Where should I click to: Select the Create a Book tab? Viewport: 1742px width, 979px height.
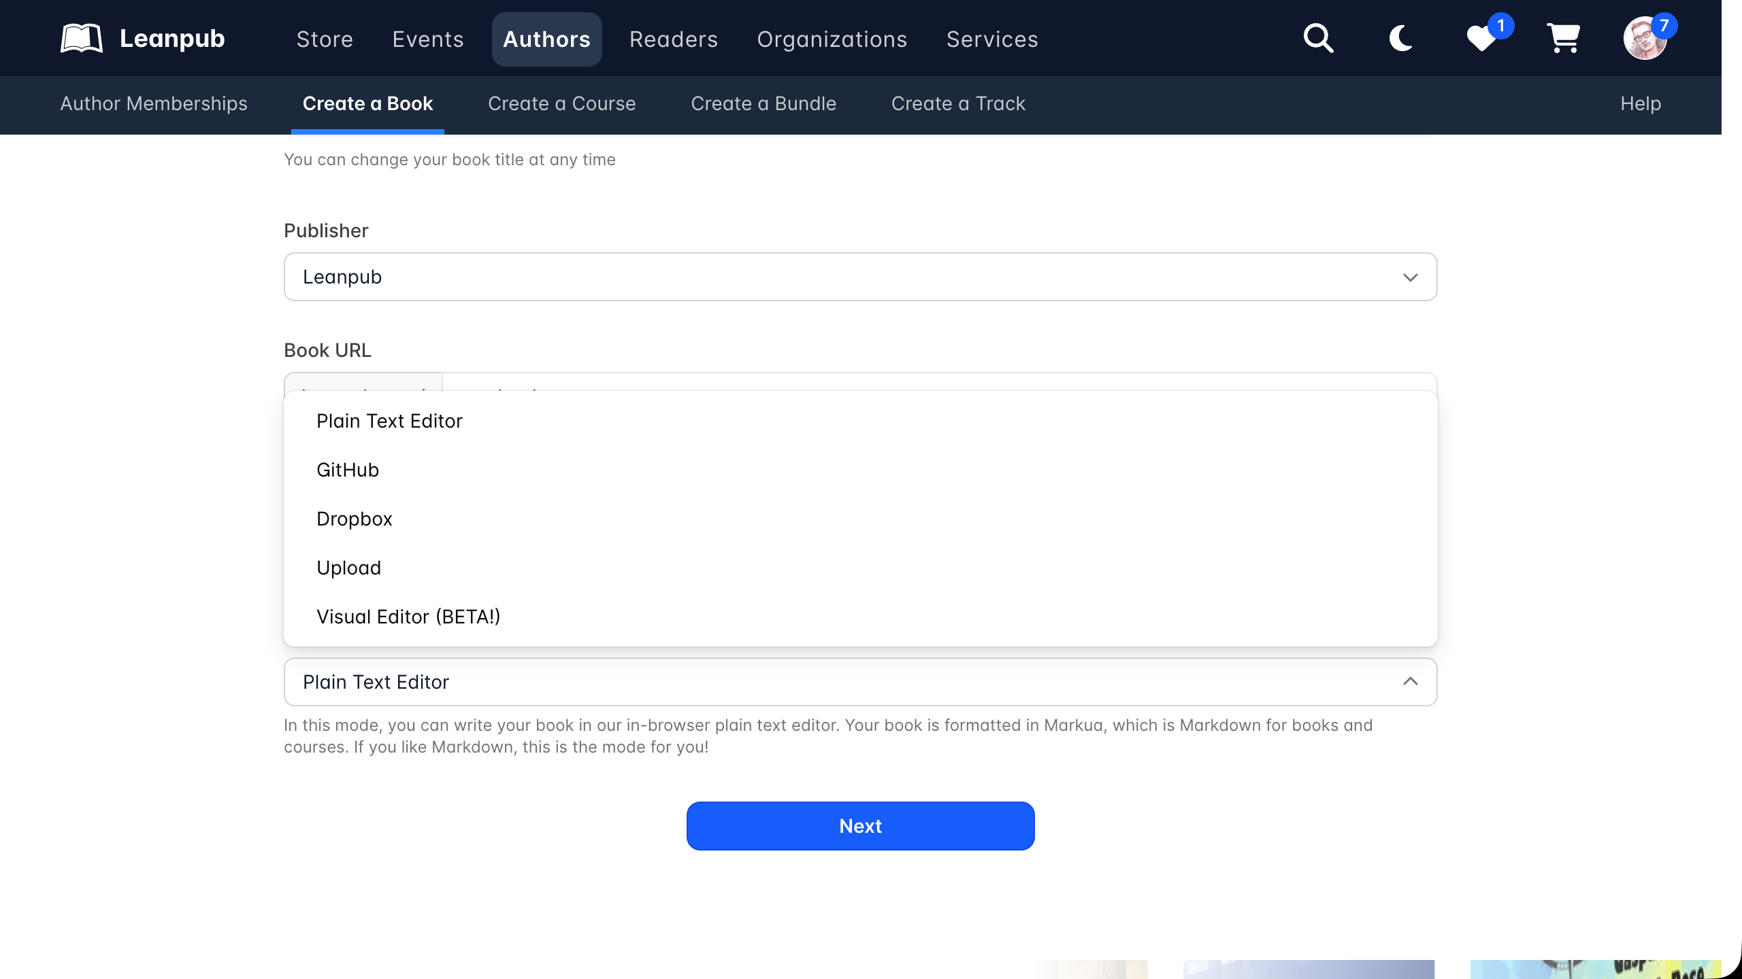(367, 103)
